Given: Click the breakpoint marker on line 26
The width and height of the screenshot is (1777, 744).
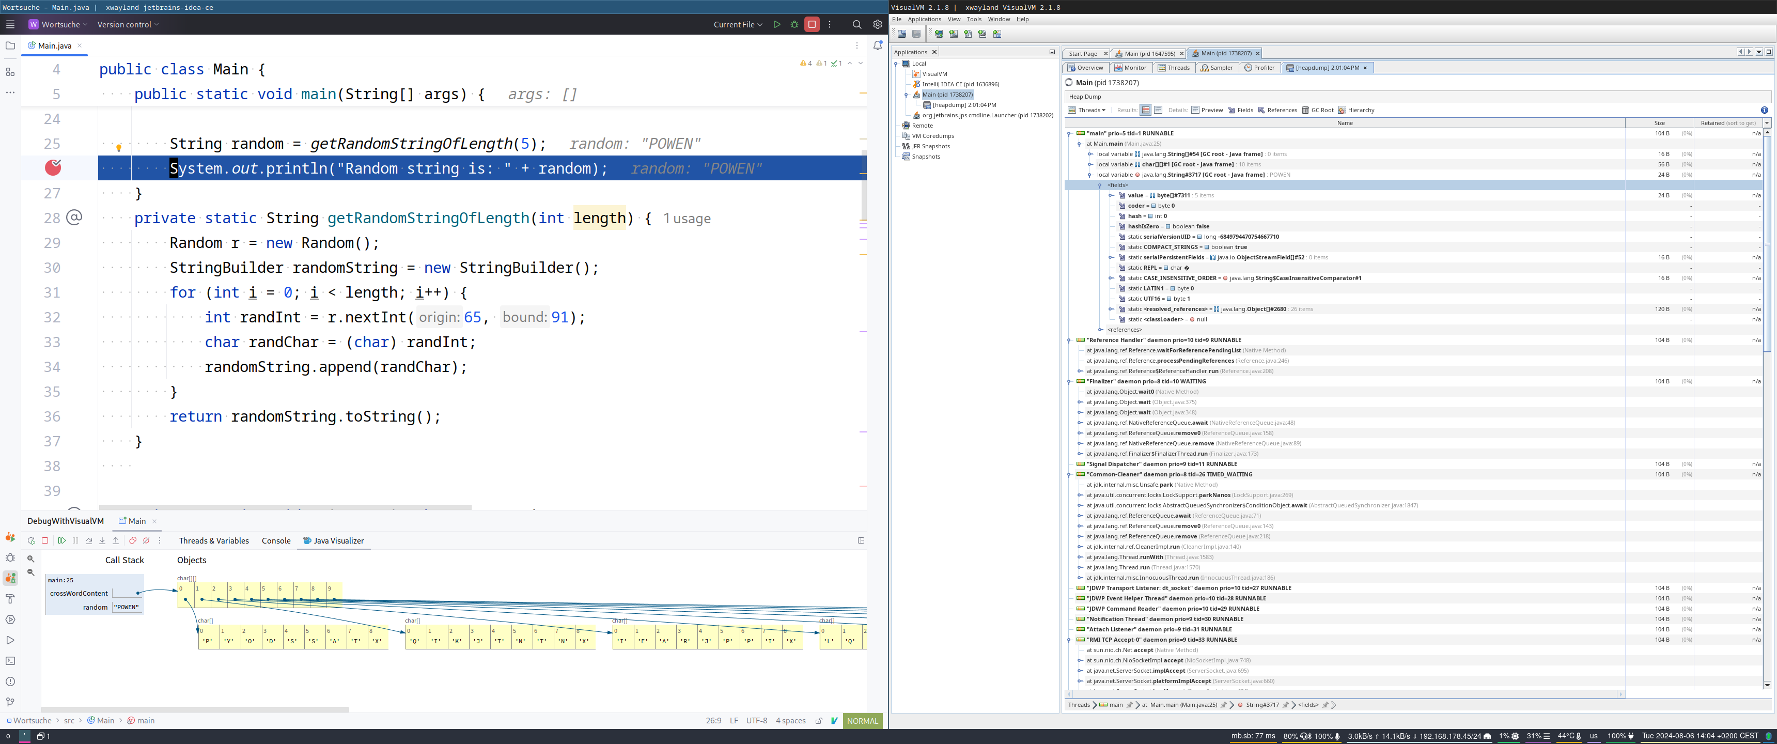Looking at the screenshot, I should pos(52,168).
